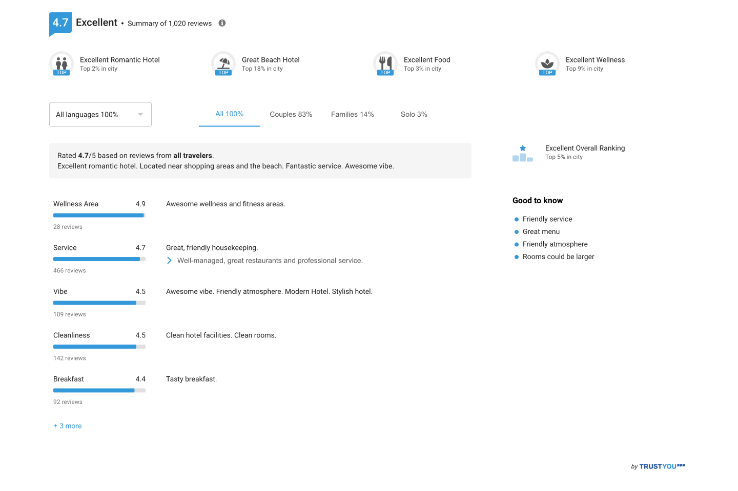738x491 pixels.
Task: Click the + 3 more link
Action: 68,426
